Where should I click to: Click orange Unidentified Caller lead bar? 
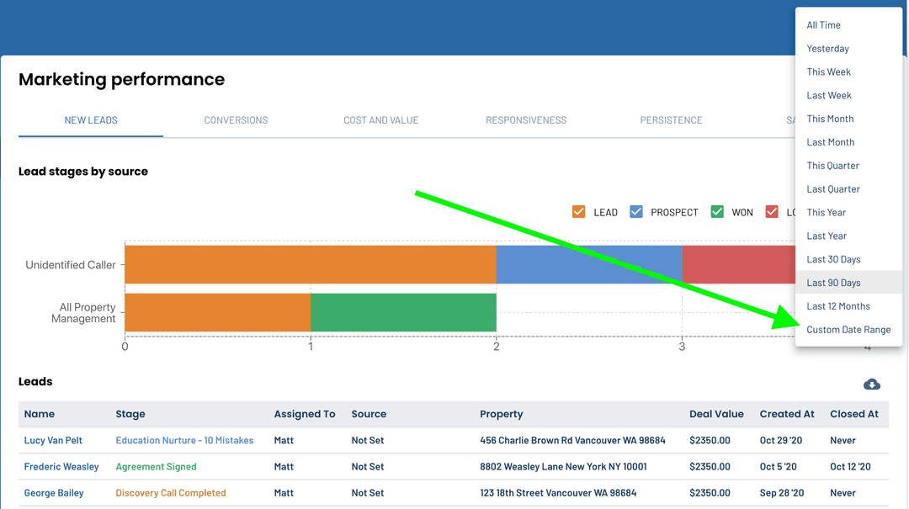(310, 264)
